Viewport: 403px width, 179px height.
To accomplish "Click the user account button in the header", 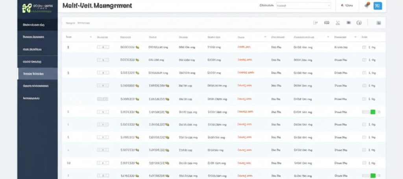I will point(346,5).
